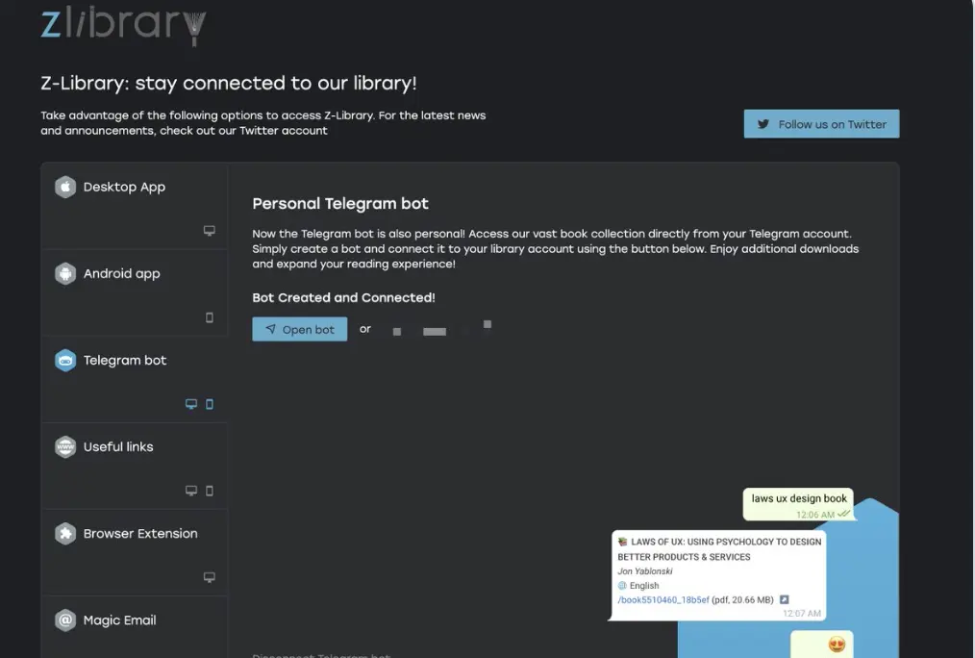Click the blue phone icon under Telegram bot

[210, 404]
